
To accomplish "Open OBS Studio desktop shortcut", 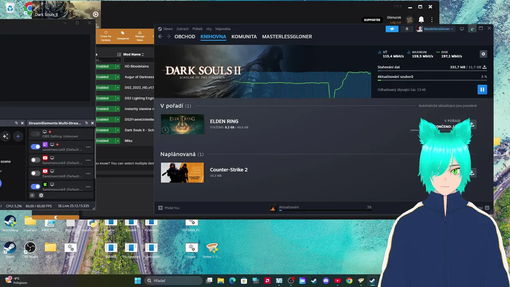I will (30, 250).
